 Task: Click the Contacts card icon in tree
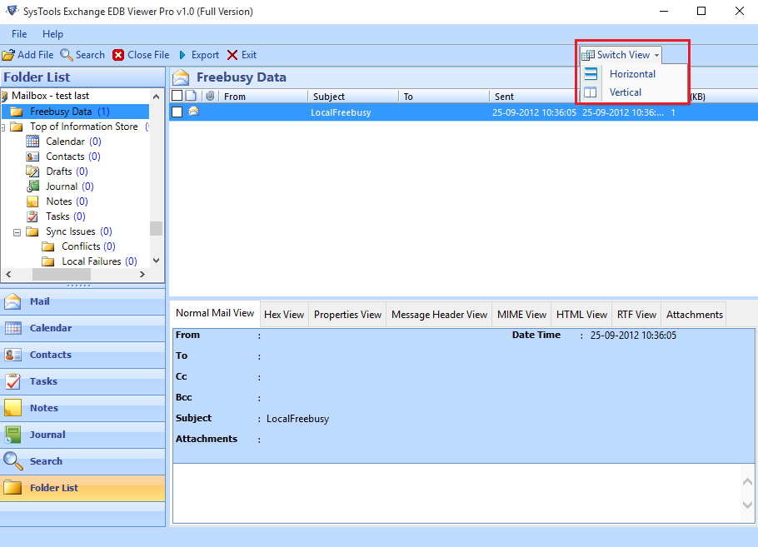coord(32,157)
